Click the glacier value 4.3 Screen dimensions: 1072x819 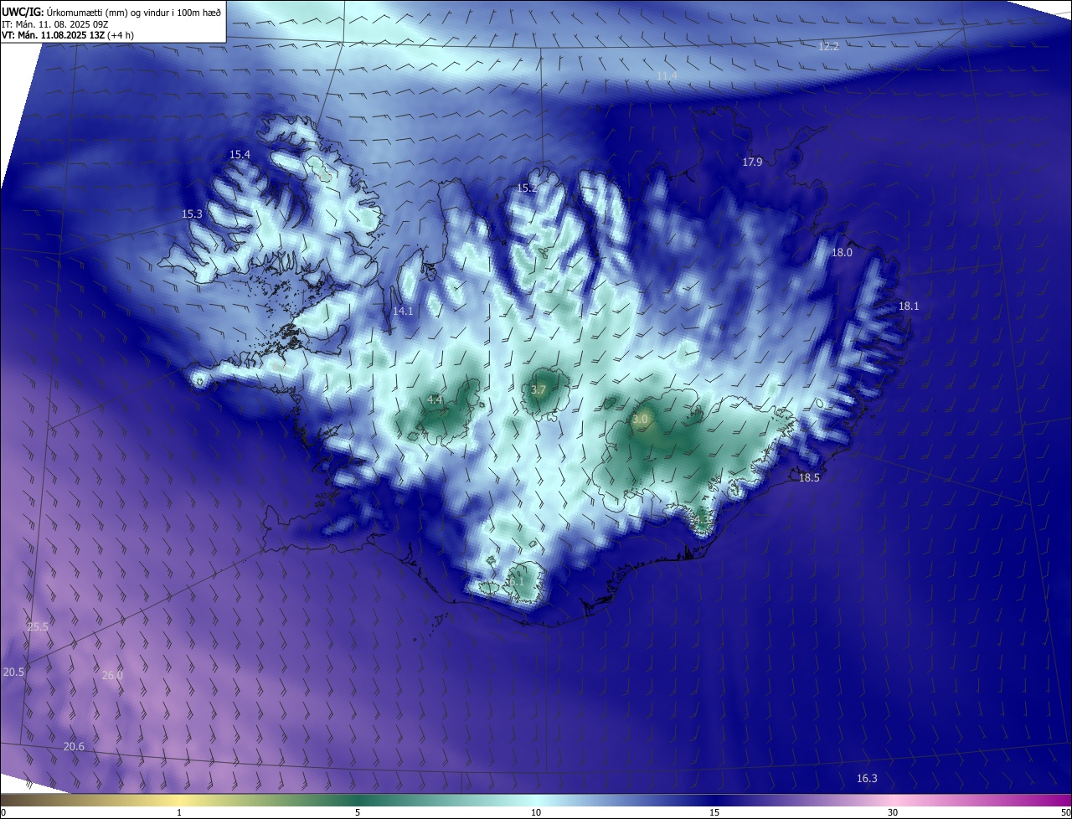point(703,521)
